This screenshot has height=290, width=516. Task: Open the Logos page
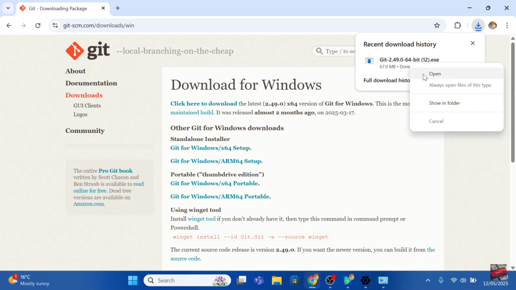80,114
